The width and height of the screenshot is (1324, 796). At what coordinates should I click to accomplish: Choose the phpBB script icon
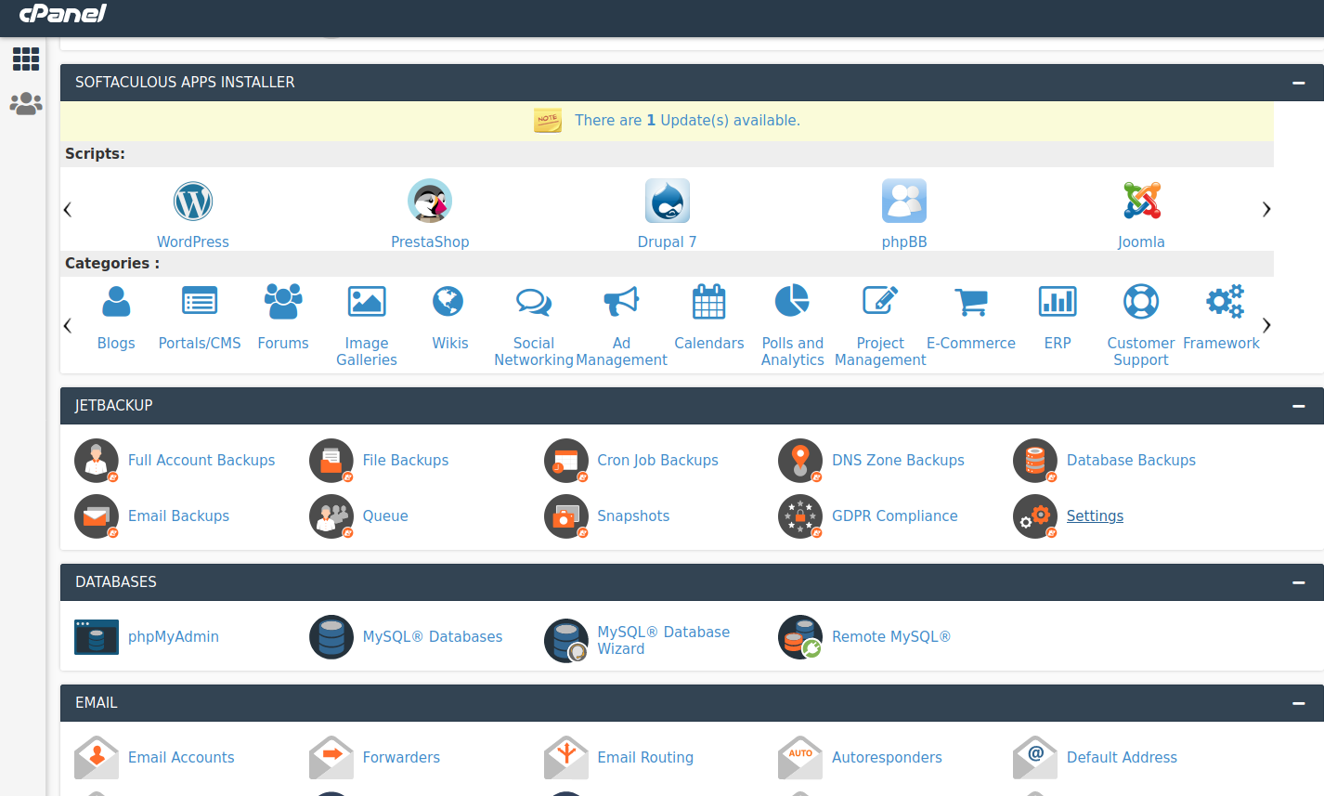click(904, 201)
